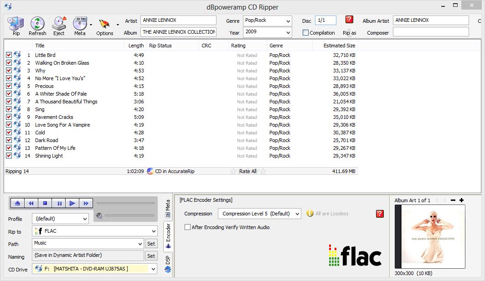
Task: Uncheck Walking On Broken Glass track
Action: (9, 63)
